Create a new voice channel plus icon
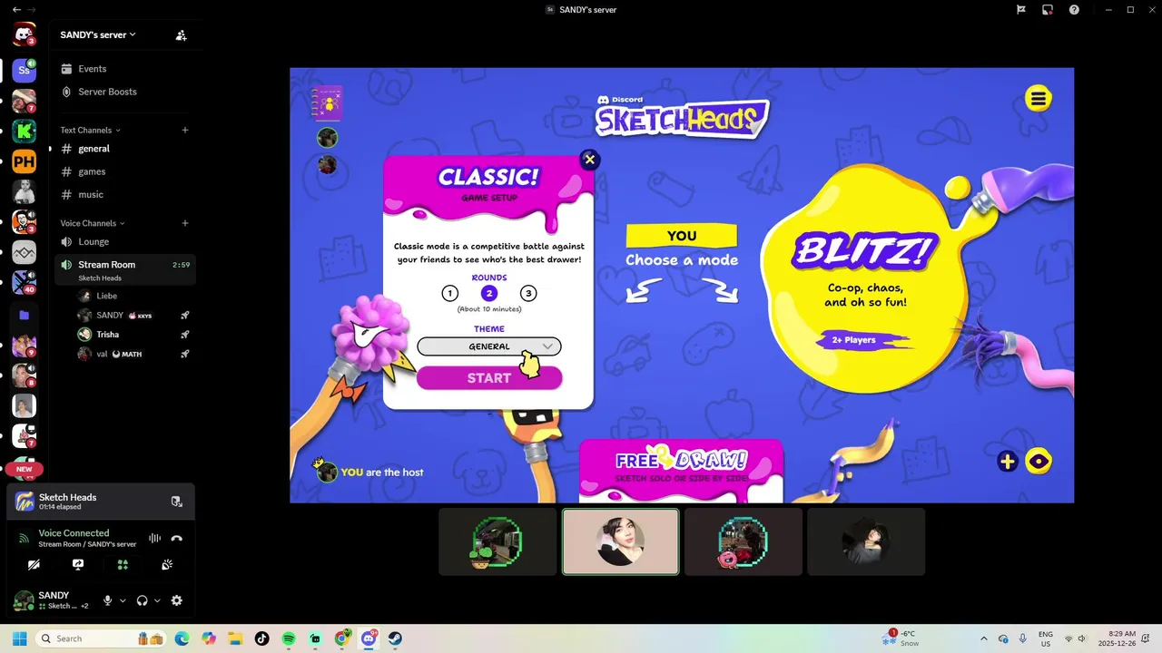1162x653 pixels. (185, 223)
